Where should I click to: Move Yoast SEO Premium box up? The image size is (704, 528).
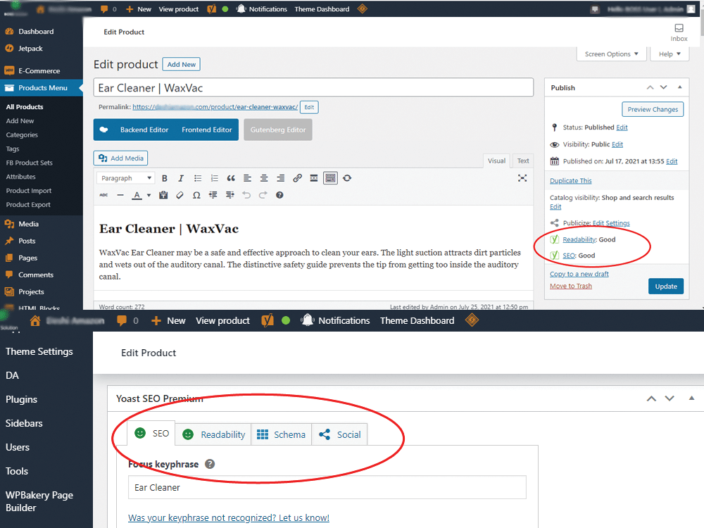651,398
